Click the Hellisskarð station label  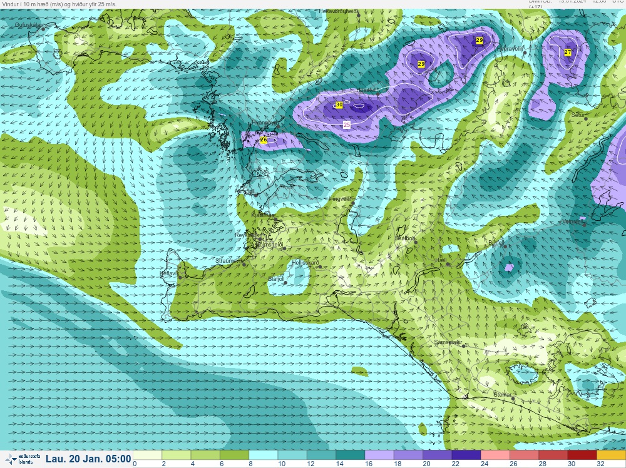coord(305,263)
